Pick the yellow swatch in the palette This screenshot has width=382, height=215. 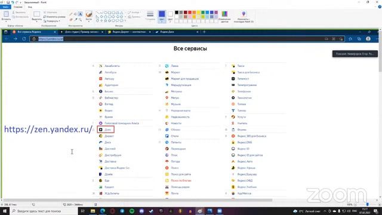199,13
